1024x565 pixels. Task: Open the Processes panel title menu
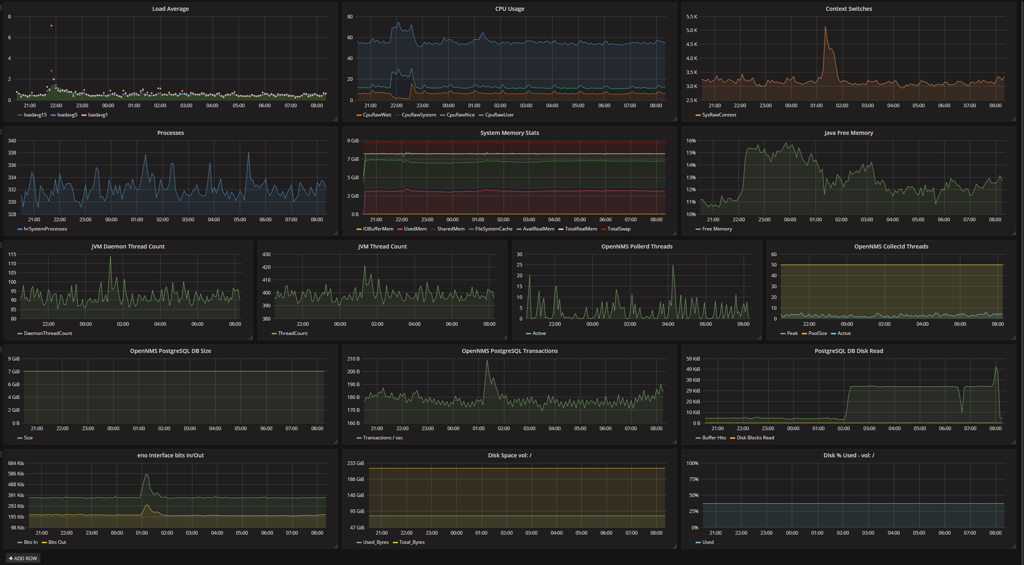[x=171, y=133]
